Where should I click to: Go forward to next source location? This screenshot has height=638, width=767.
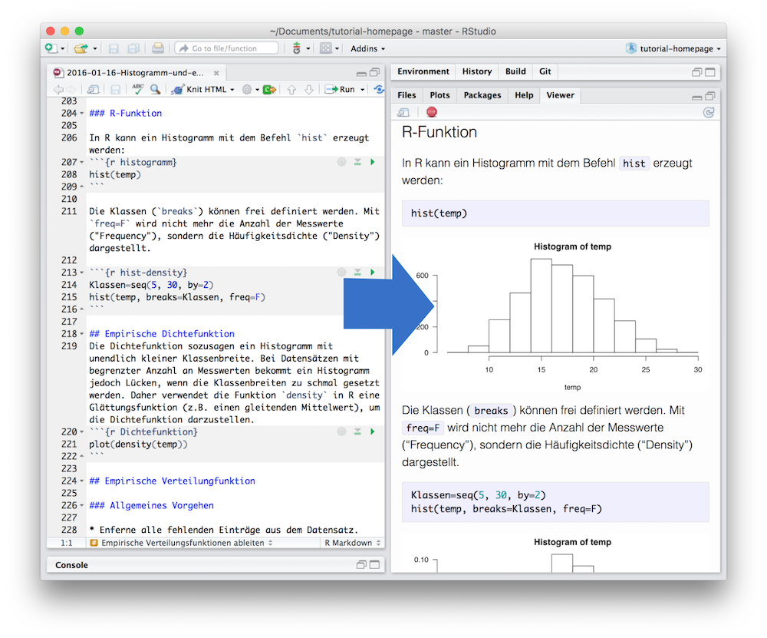(71, 89)
